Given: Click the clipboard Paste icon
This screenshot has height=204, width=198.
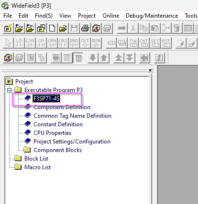Looking at the screenshot, I should (155, 28).
